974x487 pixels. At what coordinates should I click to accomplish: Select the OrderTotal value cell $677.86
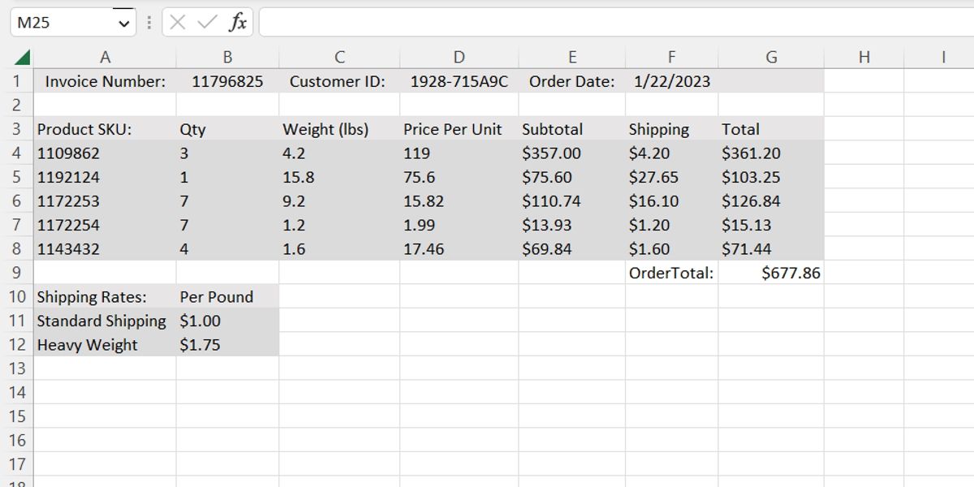tap(771, 273)
